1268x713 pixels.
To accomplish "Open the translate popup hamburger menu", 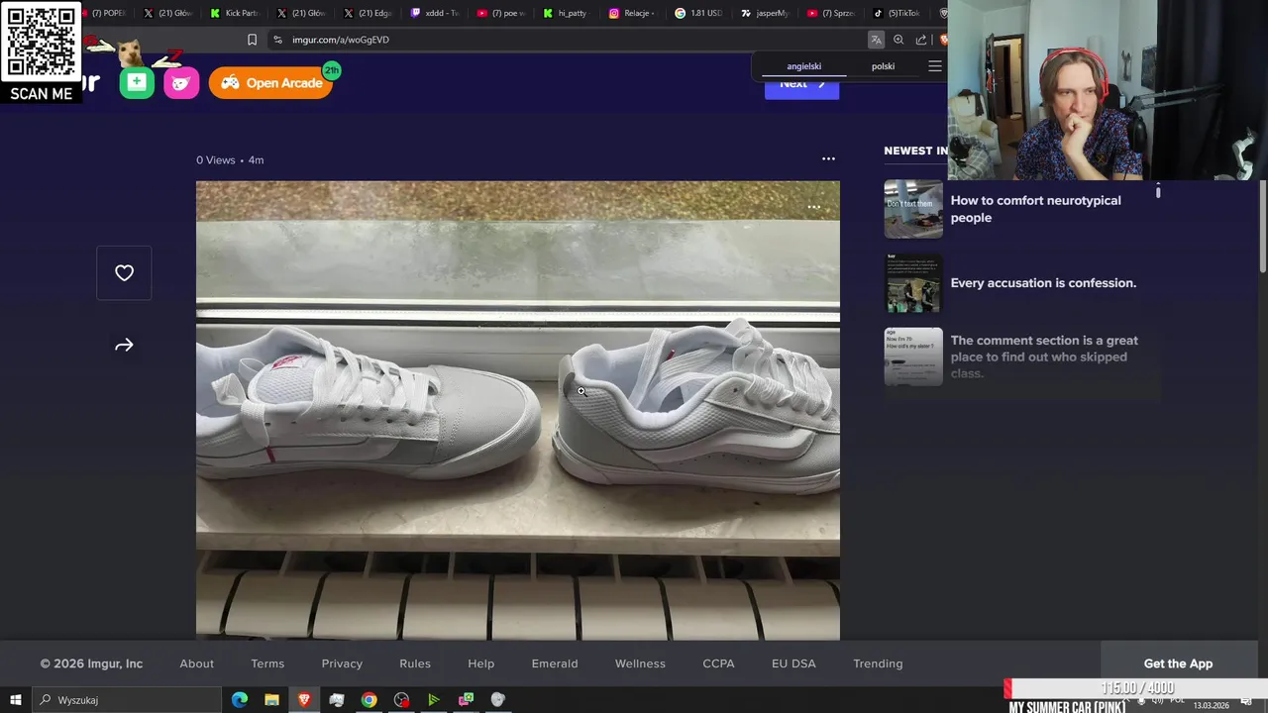I will click(934, 66).
